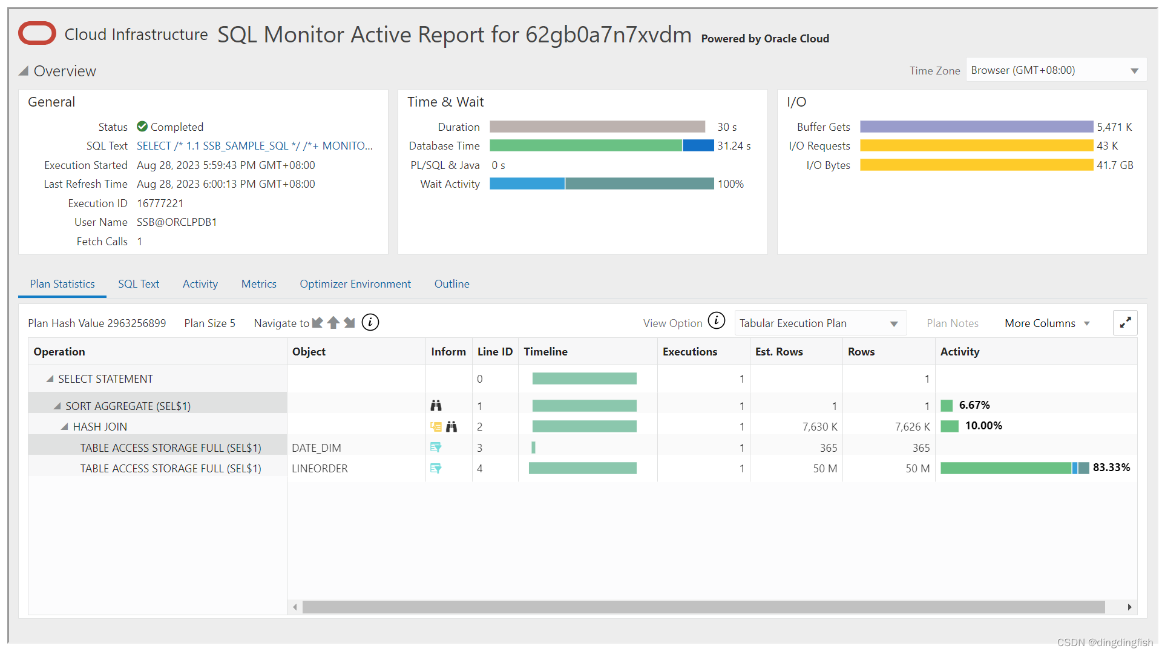Switch to the Optimizer Environment tab

tap(355, 284)
